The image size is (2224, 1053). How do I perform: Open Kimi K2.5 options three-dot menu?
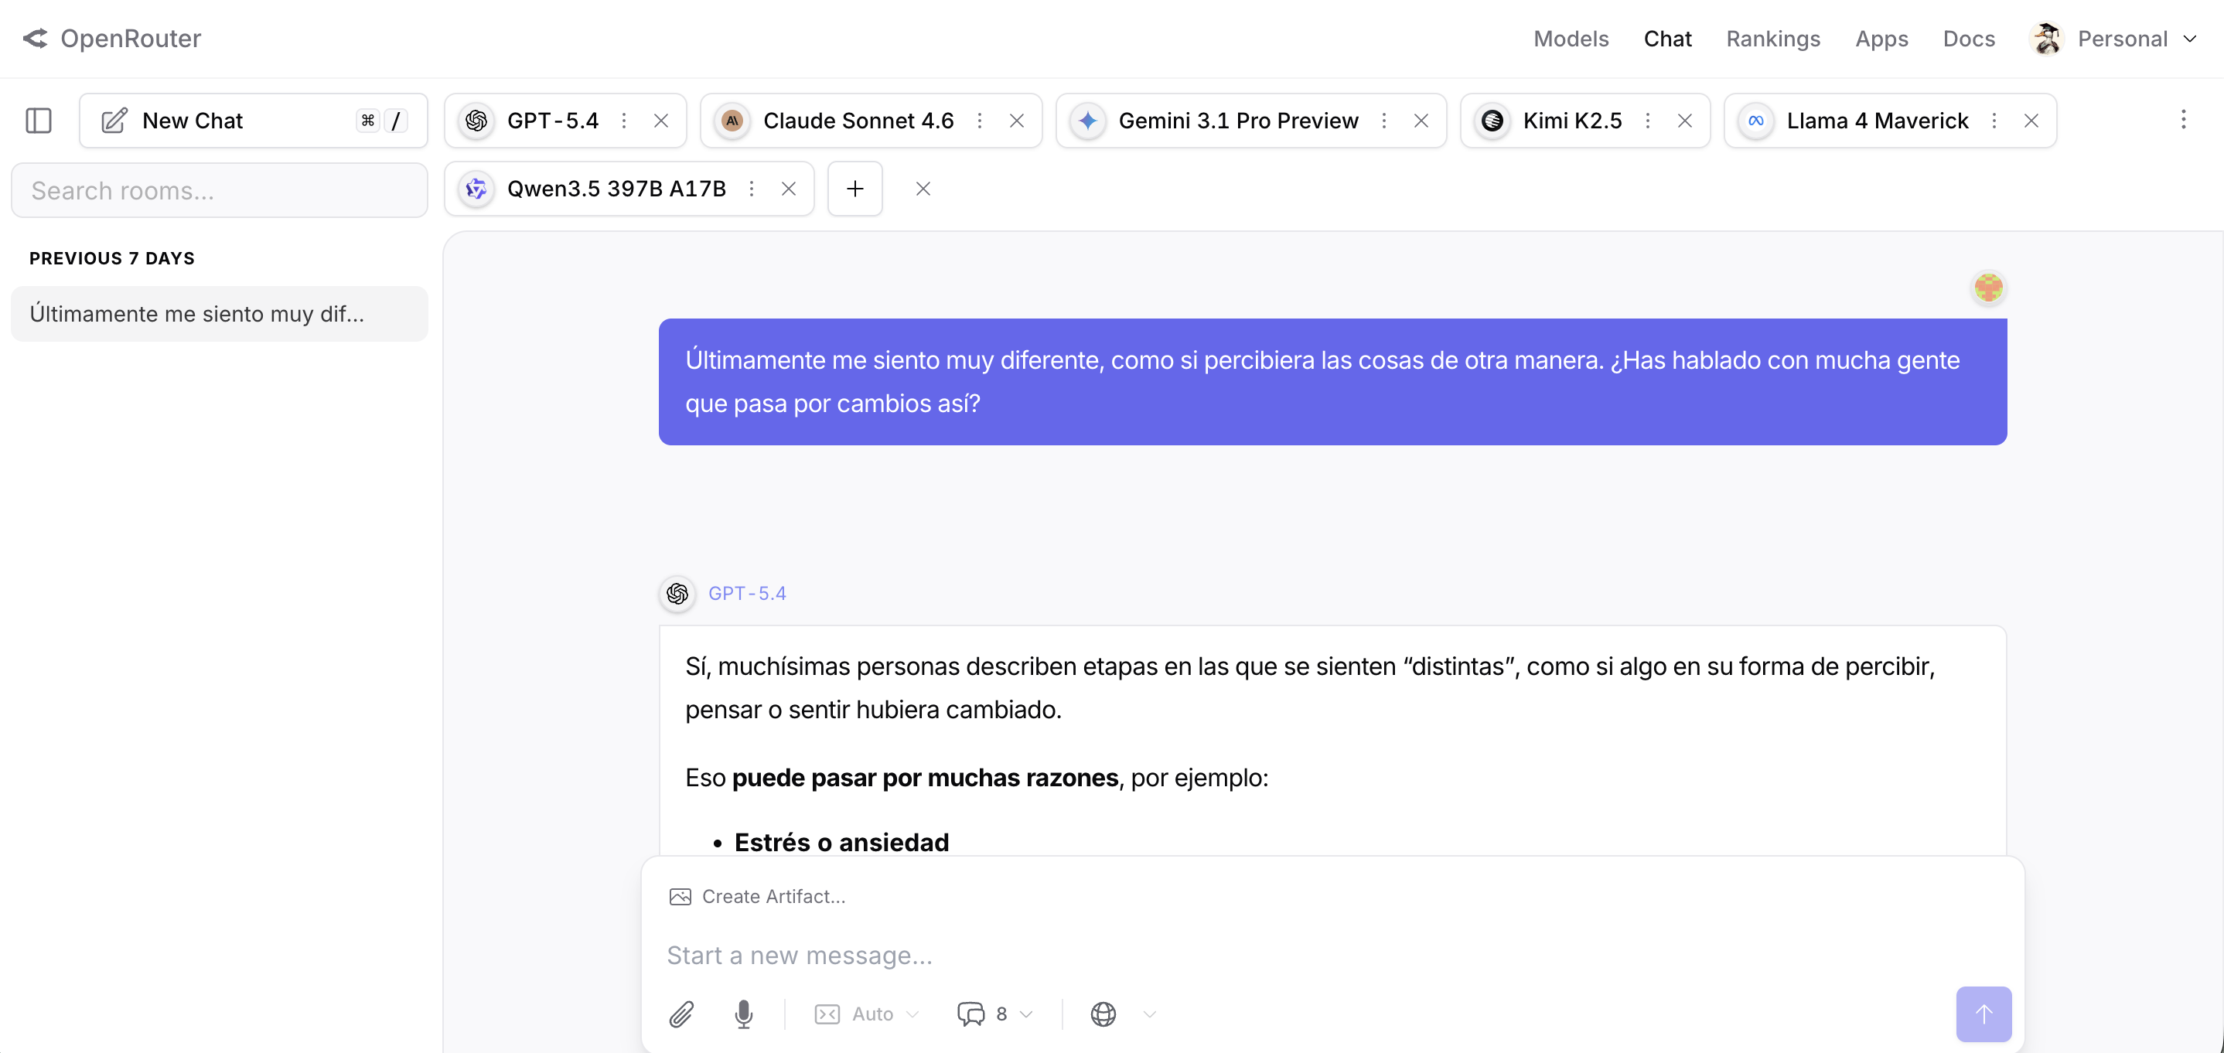tap(1647, 121)
